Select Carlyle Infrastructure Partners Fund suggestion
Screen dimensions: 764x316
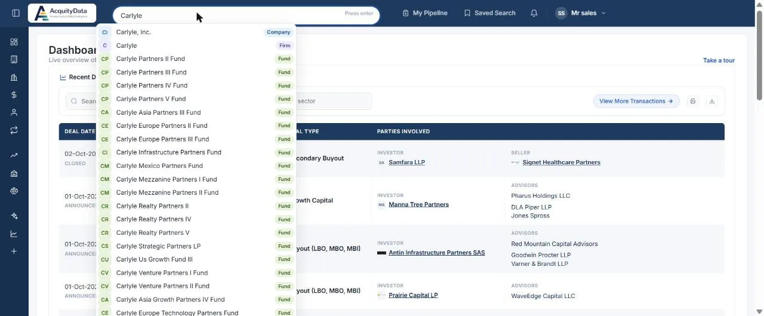tap(196, 152)
